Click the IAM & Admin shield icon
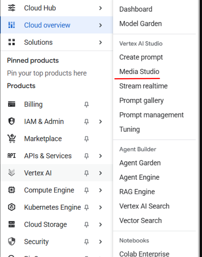The image size is (202, 257). 12,122
